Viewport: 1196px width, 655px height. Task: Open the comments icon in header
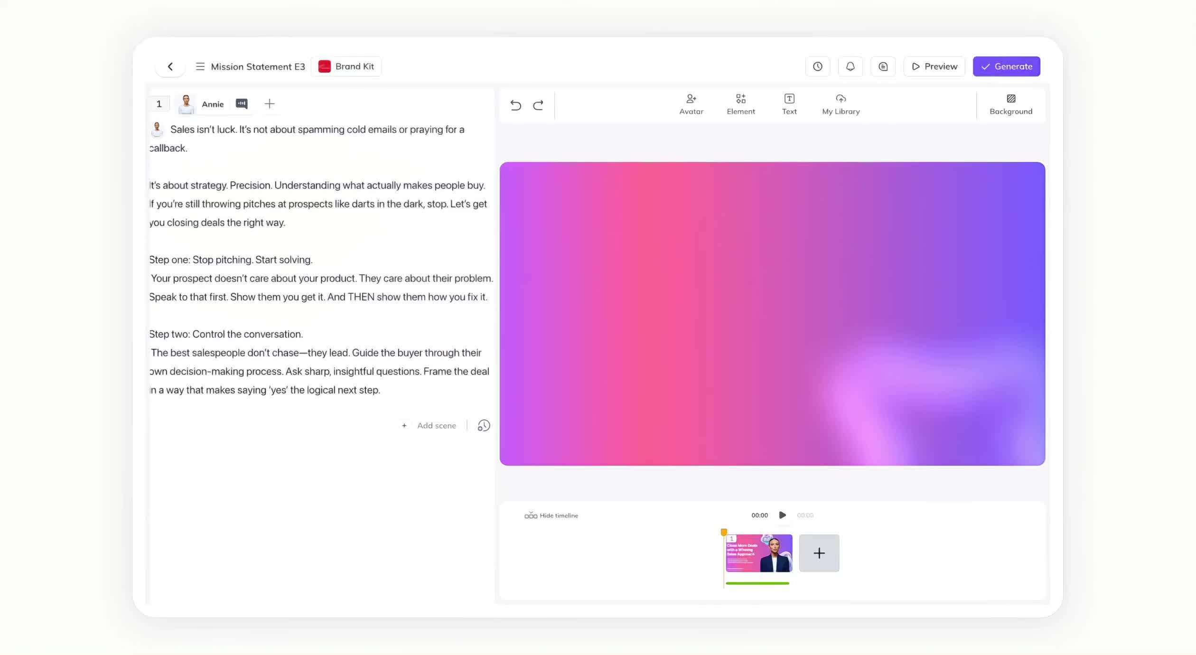tap(883, 66)
